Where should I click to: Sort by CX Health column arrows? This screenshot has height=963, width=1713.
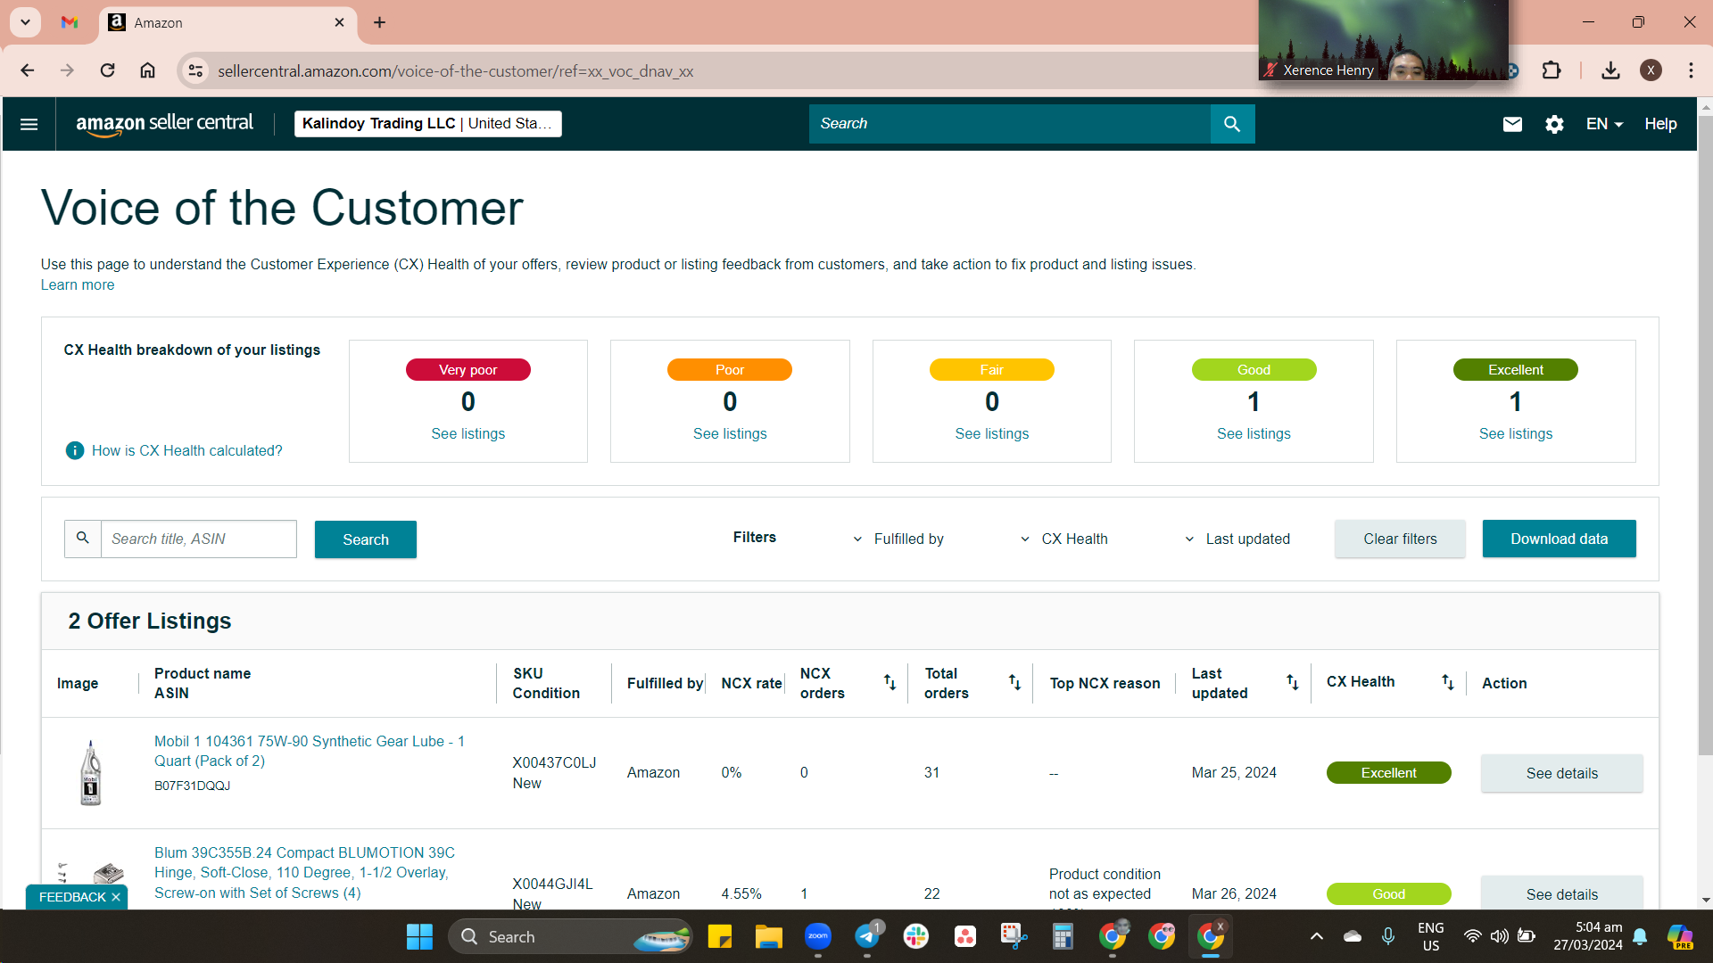(x=1447, y=682)
